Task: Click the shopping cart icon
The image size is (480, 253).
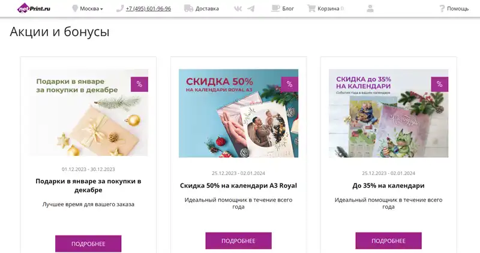Action: pyautogui.click(x=311, y=8)
